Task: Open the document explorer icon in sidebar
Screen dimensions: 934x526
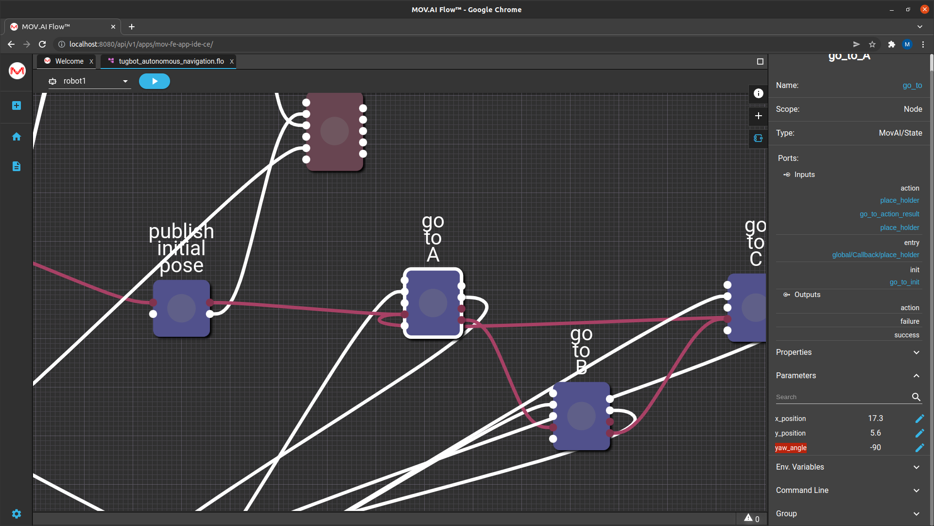Action: (x=17, y=166)
